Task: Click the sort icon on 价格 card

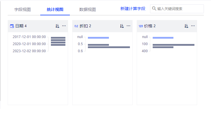Action: (186, 26)
